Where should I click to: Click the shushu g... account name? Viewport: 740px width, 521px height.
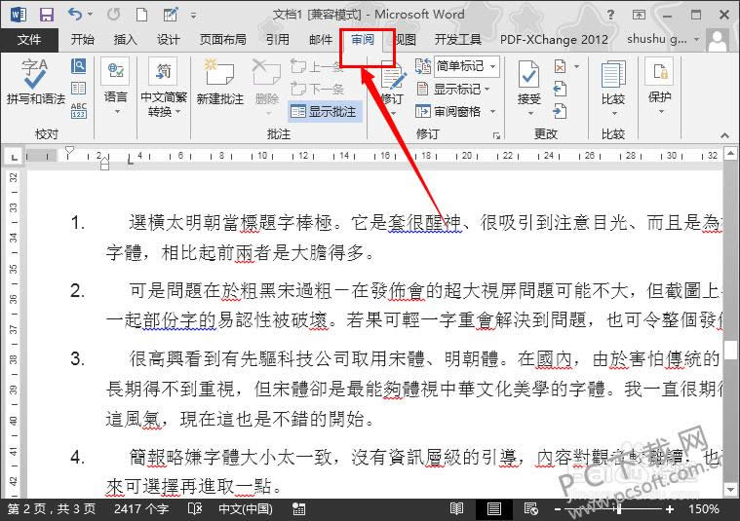[657, 40]
